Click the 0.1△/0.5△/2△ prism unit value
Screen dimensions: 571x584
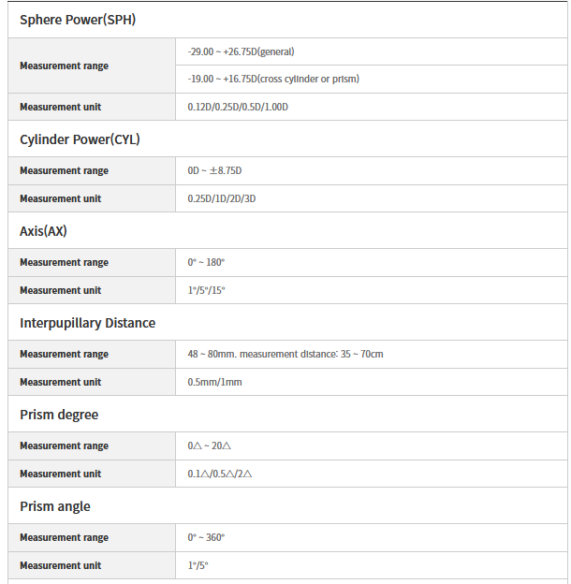(x=220, y=474)
